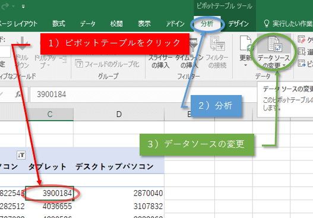The image size is (313, 218).
Task: Select cell containing 4036655
Action: [50, 206]
